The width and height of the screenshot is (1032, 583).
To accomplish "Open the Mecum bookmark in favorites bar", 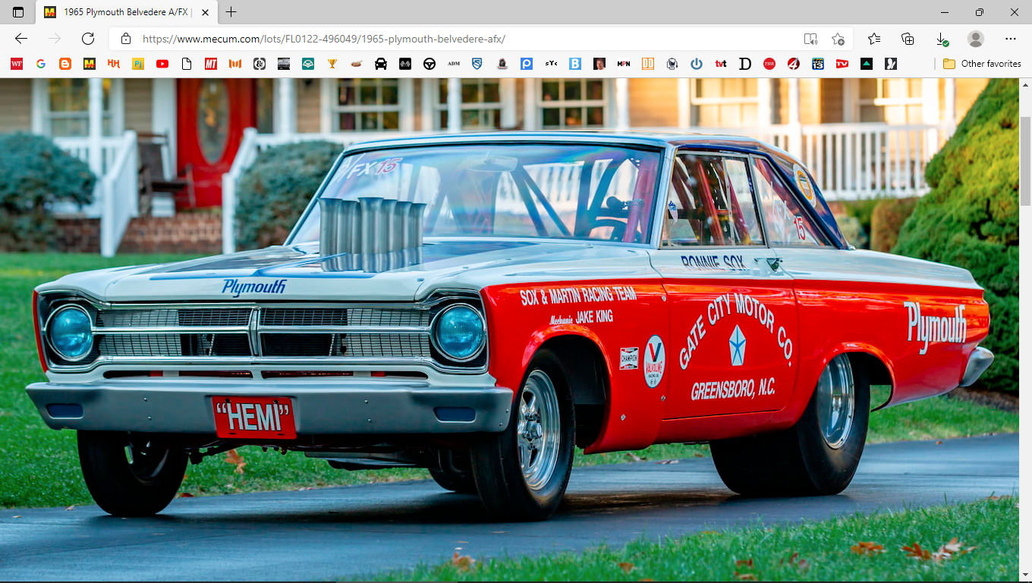I will [x=90, y=64].
